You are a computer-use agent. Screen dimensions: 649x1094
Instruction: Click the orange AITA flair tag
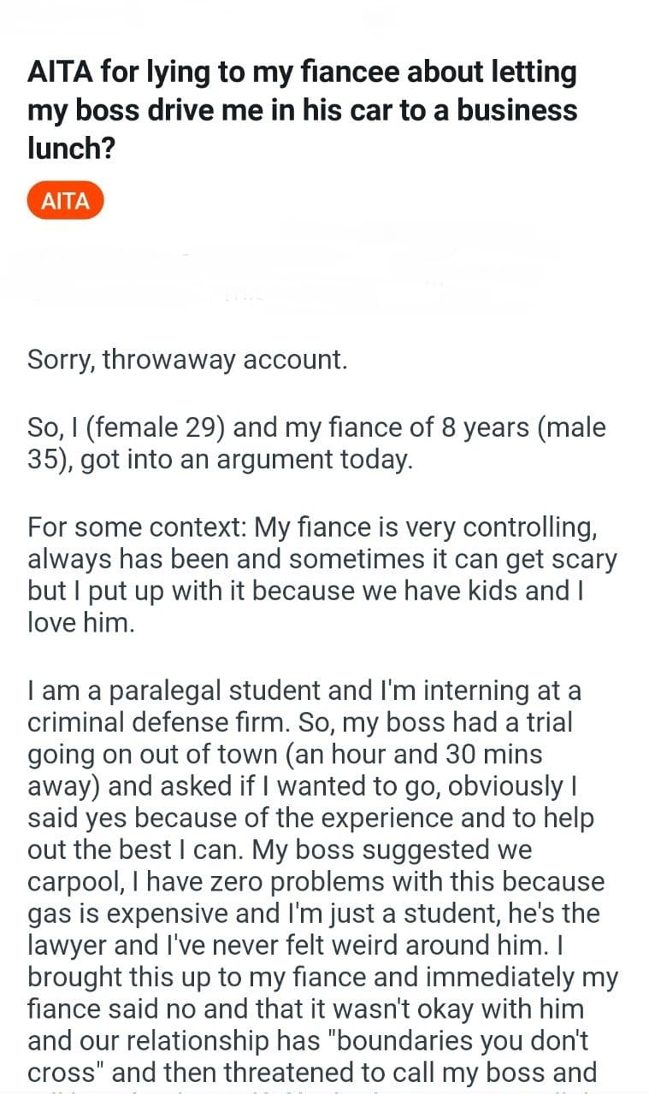coord(65,202)
